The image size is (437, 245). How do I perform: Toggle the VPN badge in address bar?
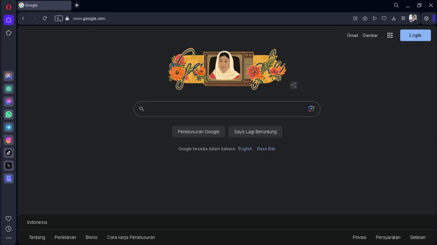click(x=59, y=18)
